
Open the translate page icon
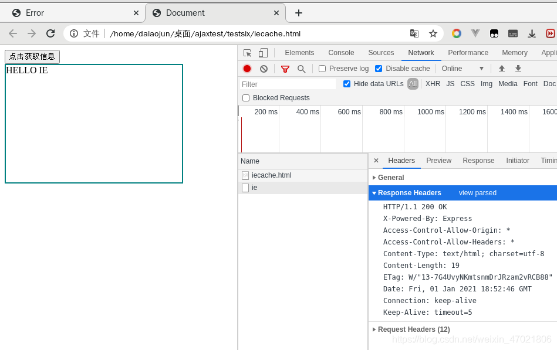pos(414,34)
